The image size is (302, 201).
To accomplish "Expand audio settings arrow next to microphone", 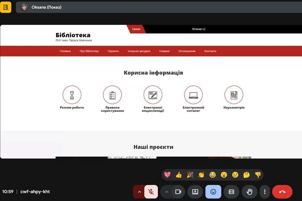I will pos(139,192).
